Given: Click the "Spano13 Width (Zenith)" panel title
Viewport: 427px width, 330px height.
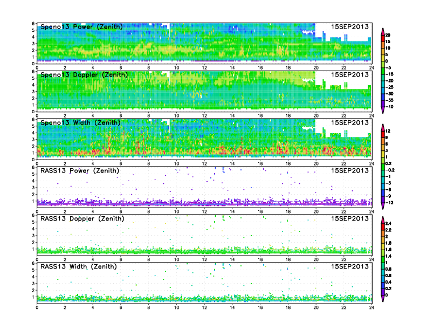Looking at the screenshot, I should pyautogui.click(x=80, y=122).
